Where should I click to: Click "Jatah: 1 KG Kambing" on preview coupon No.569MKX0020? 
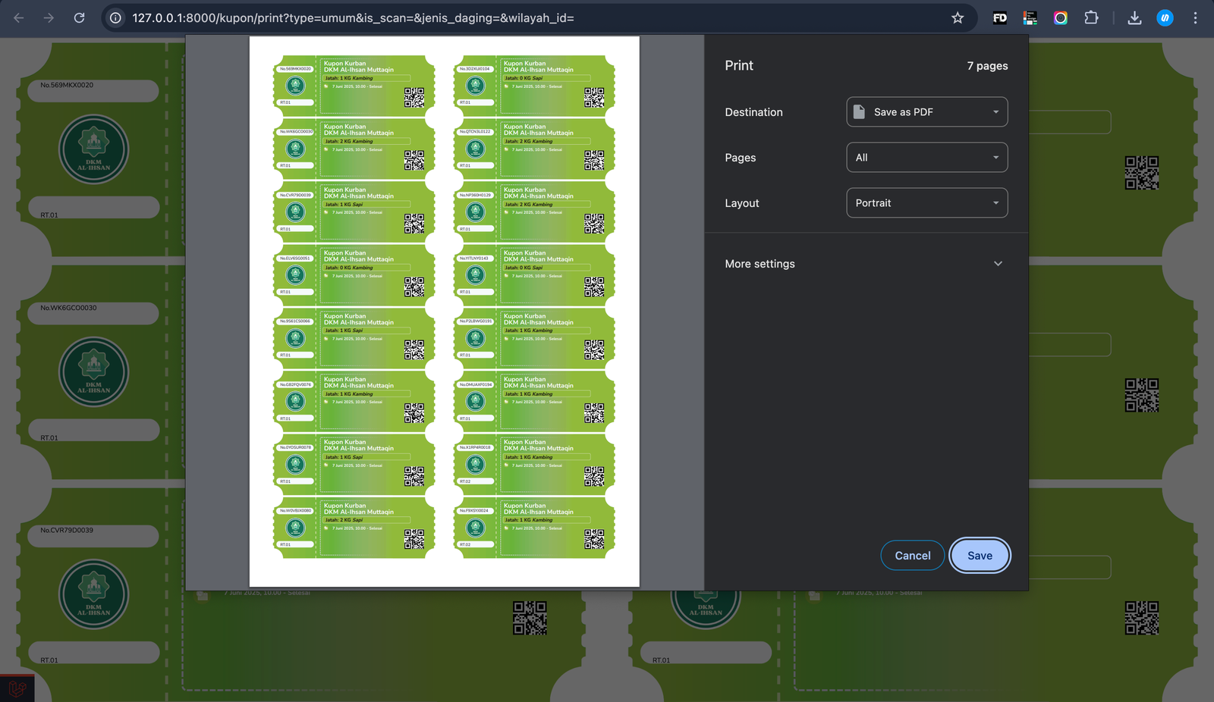349,78
